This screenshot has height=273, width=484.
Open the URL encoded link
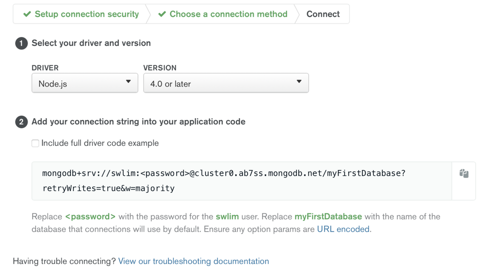tap(343, 229)
